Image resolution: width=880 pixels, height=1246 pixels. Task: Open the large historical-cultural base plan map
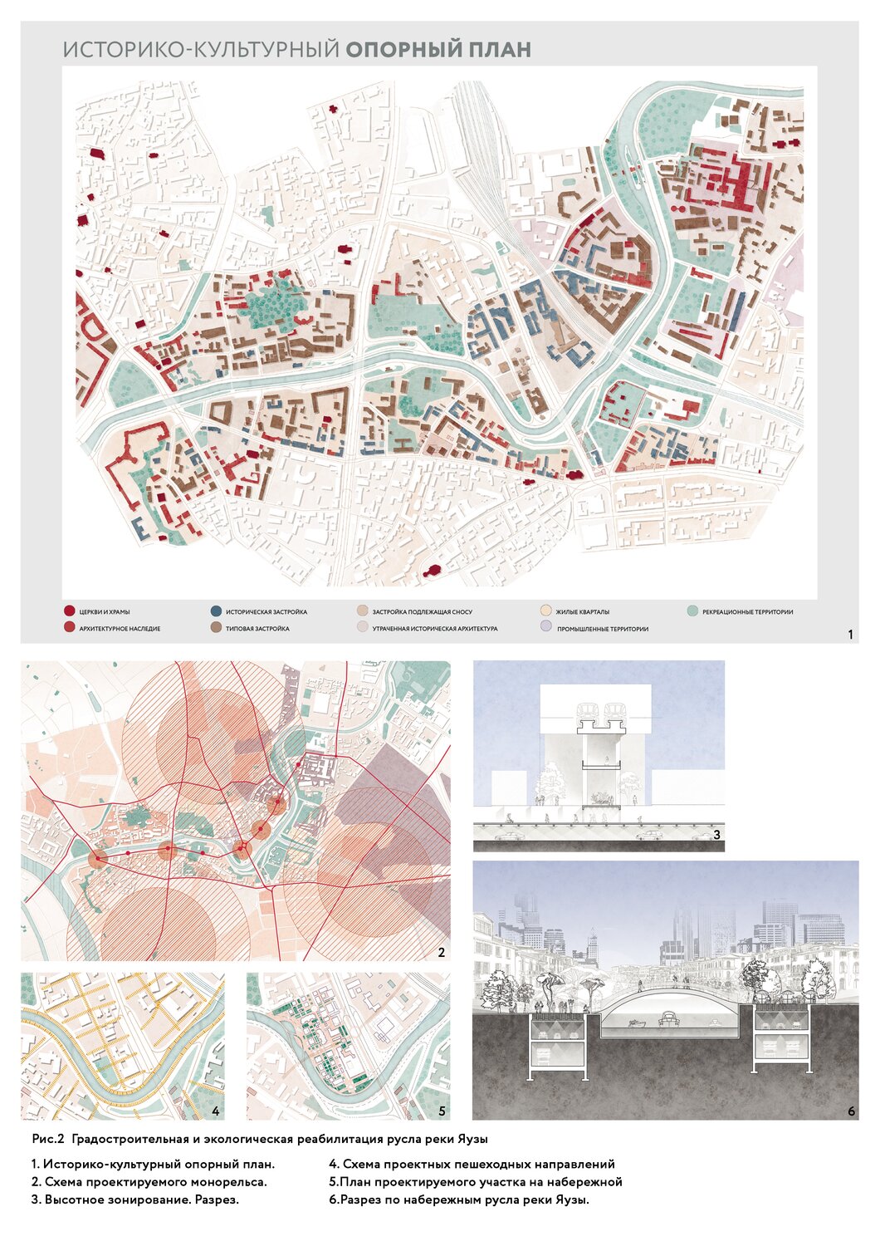(x=439, y=332)
